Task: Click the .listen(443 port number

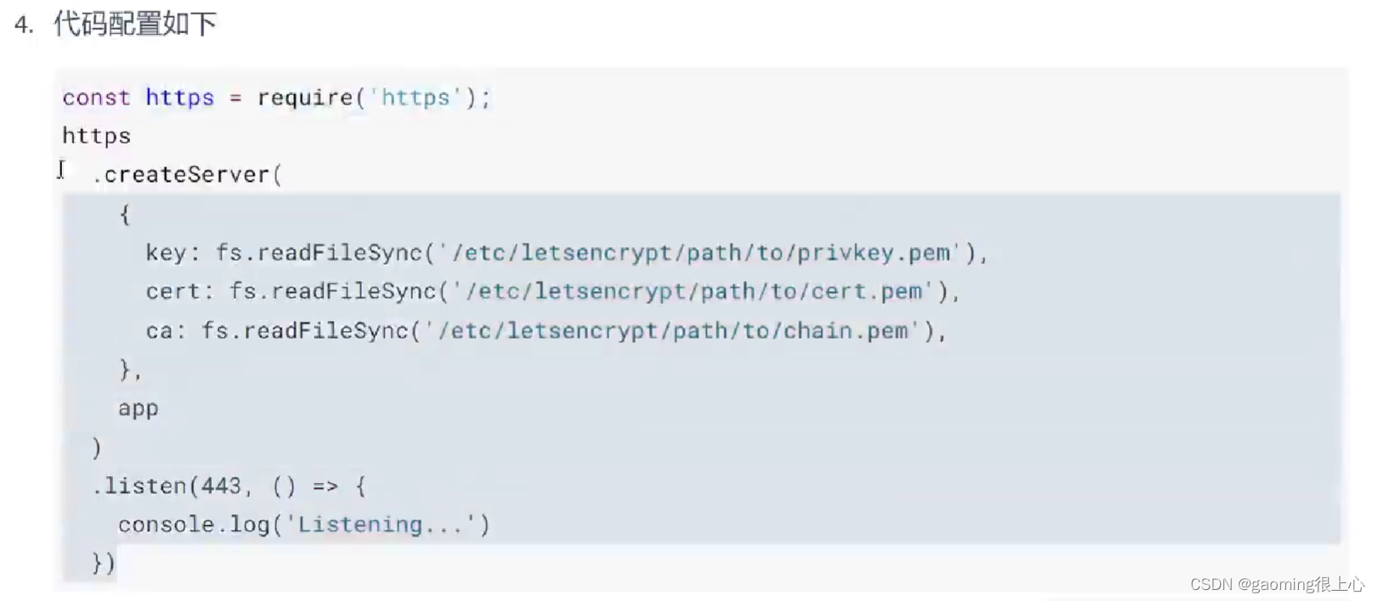Action: click(221, 486)
